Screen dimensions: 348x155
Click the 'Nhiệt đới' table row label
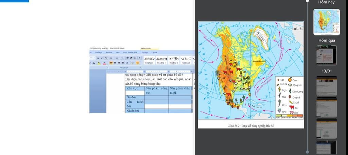coord(135,111)
